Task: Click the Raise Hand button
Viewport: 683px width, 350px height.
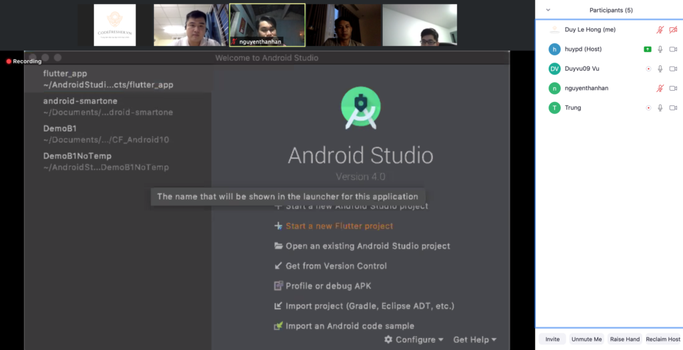Action: (624, 339)
